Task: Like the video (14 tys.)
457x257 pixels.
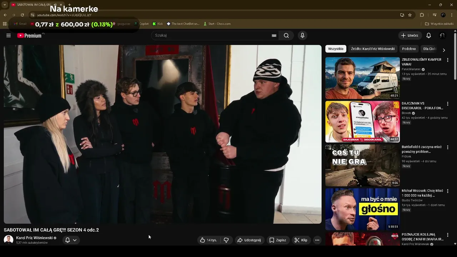Action: click(209, 240)
